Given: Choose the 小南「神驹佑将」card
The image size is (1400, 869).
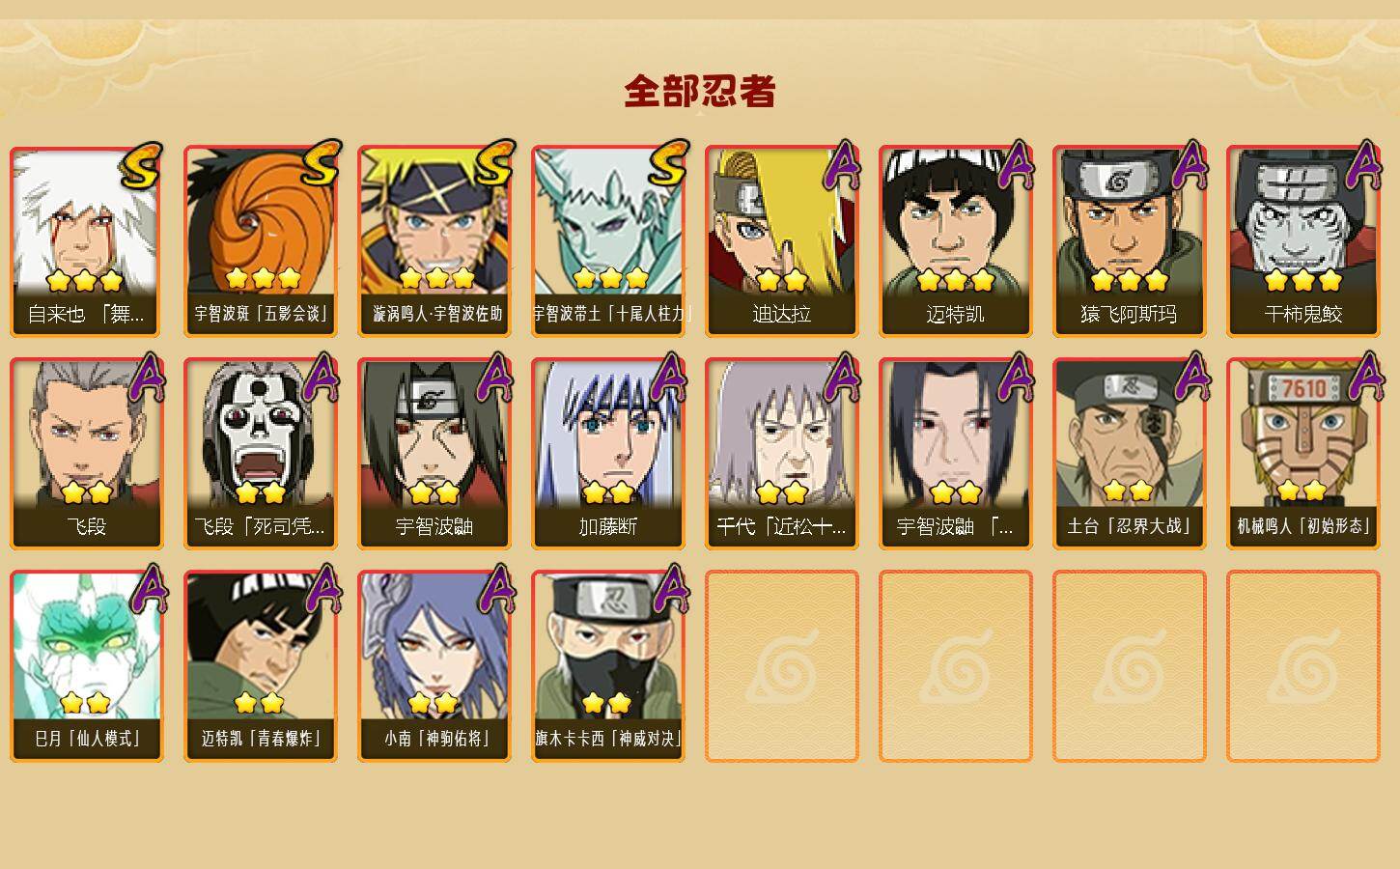Looking at the screenshot, I should coord(434,666).
